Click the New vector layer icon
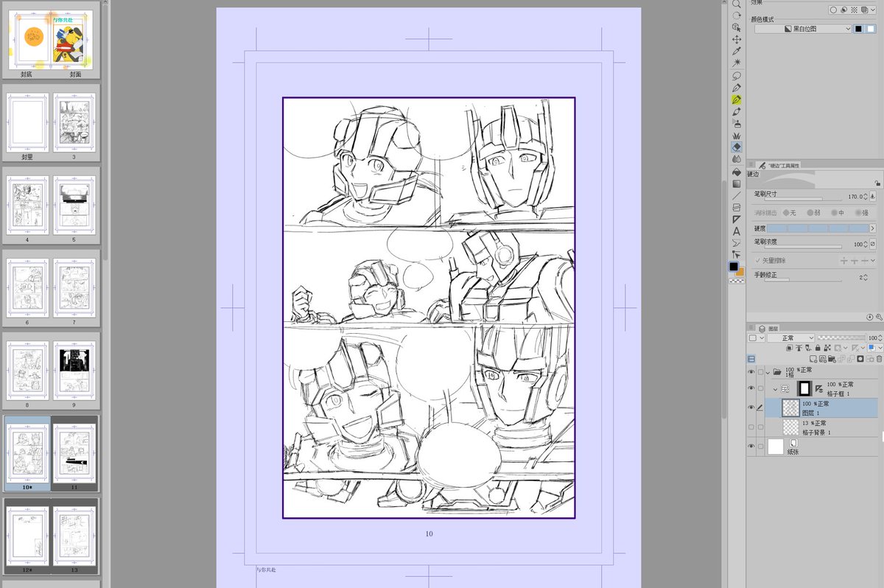This screenshot has width=884, height=588. click(823, 359)
